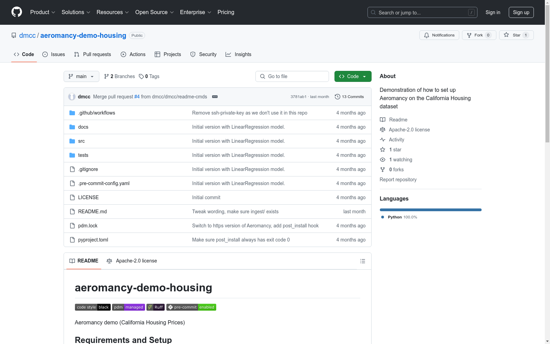Expand commit message with ellipsis icon
Image resolution: width=550 pixels, height=344 pixels.
point(215,97)
